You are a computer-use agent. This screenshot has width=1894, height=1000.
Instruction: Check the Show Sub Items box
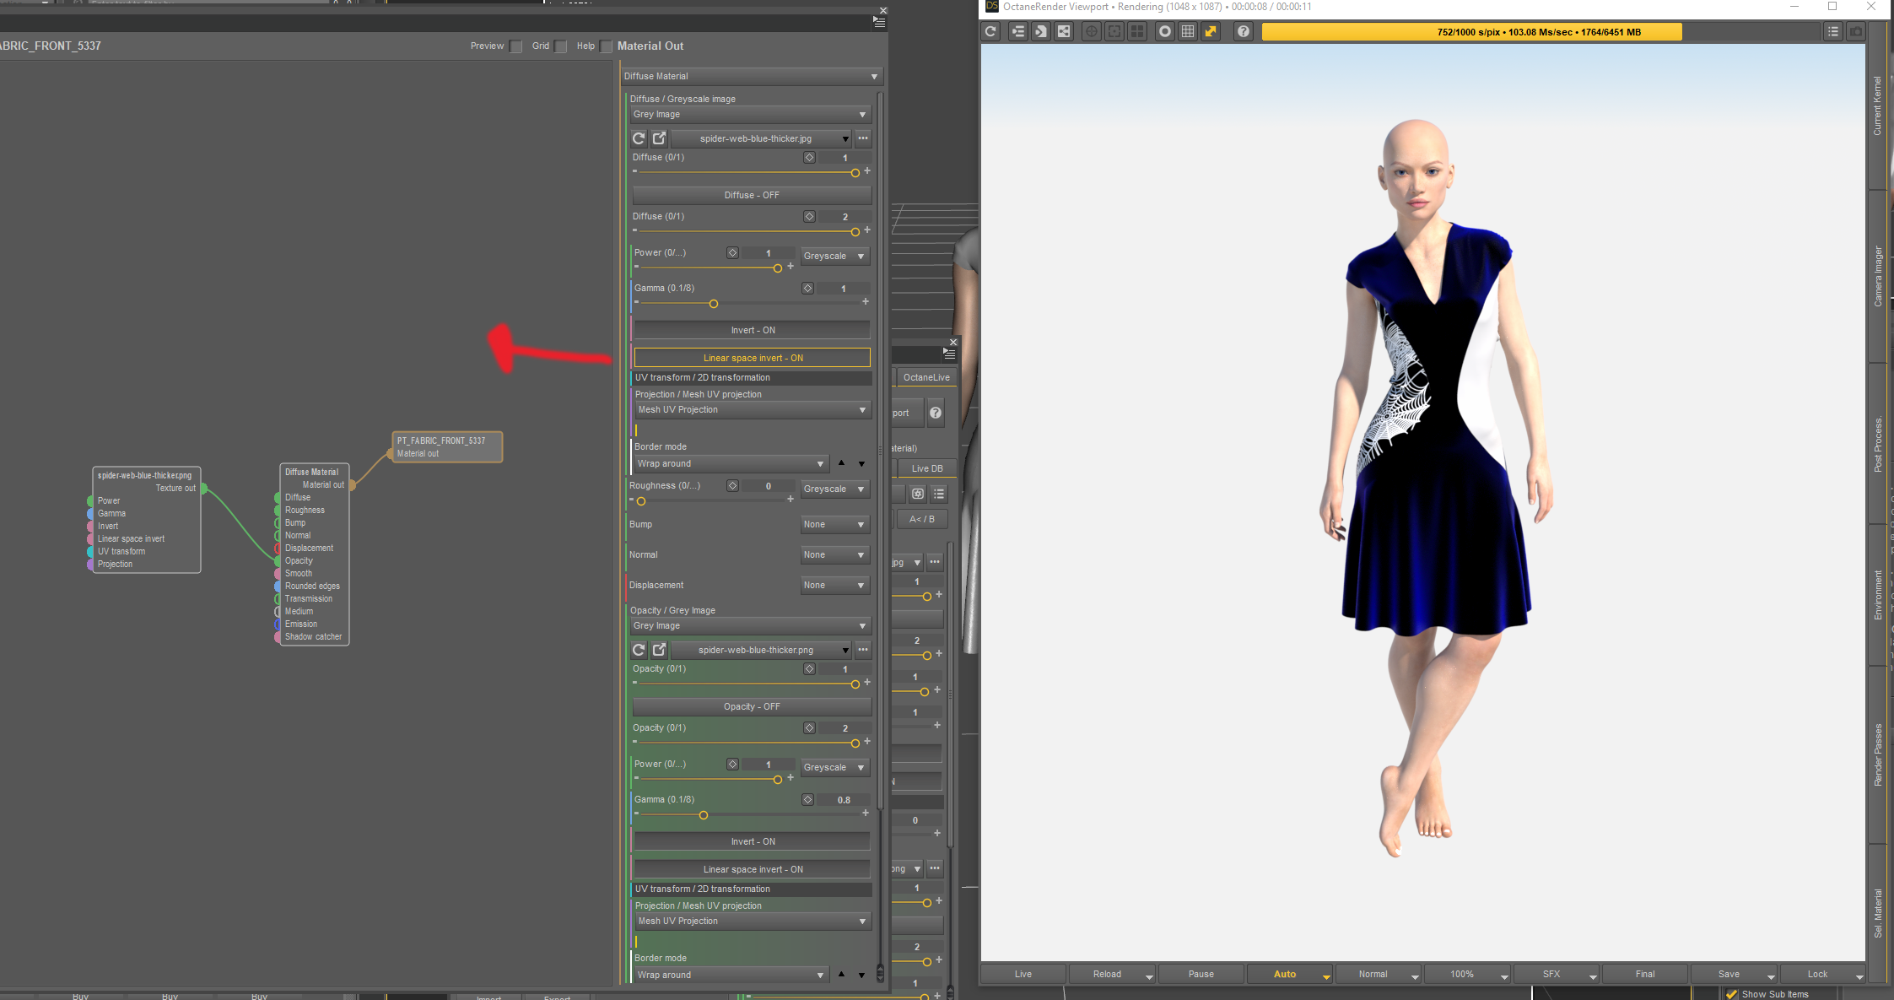click(x=1732, y=994)
